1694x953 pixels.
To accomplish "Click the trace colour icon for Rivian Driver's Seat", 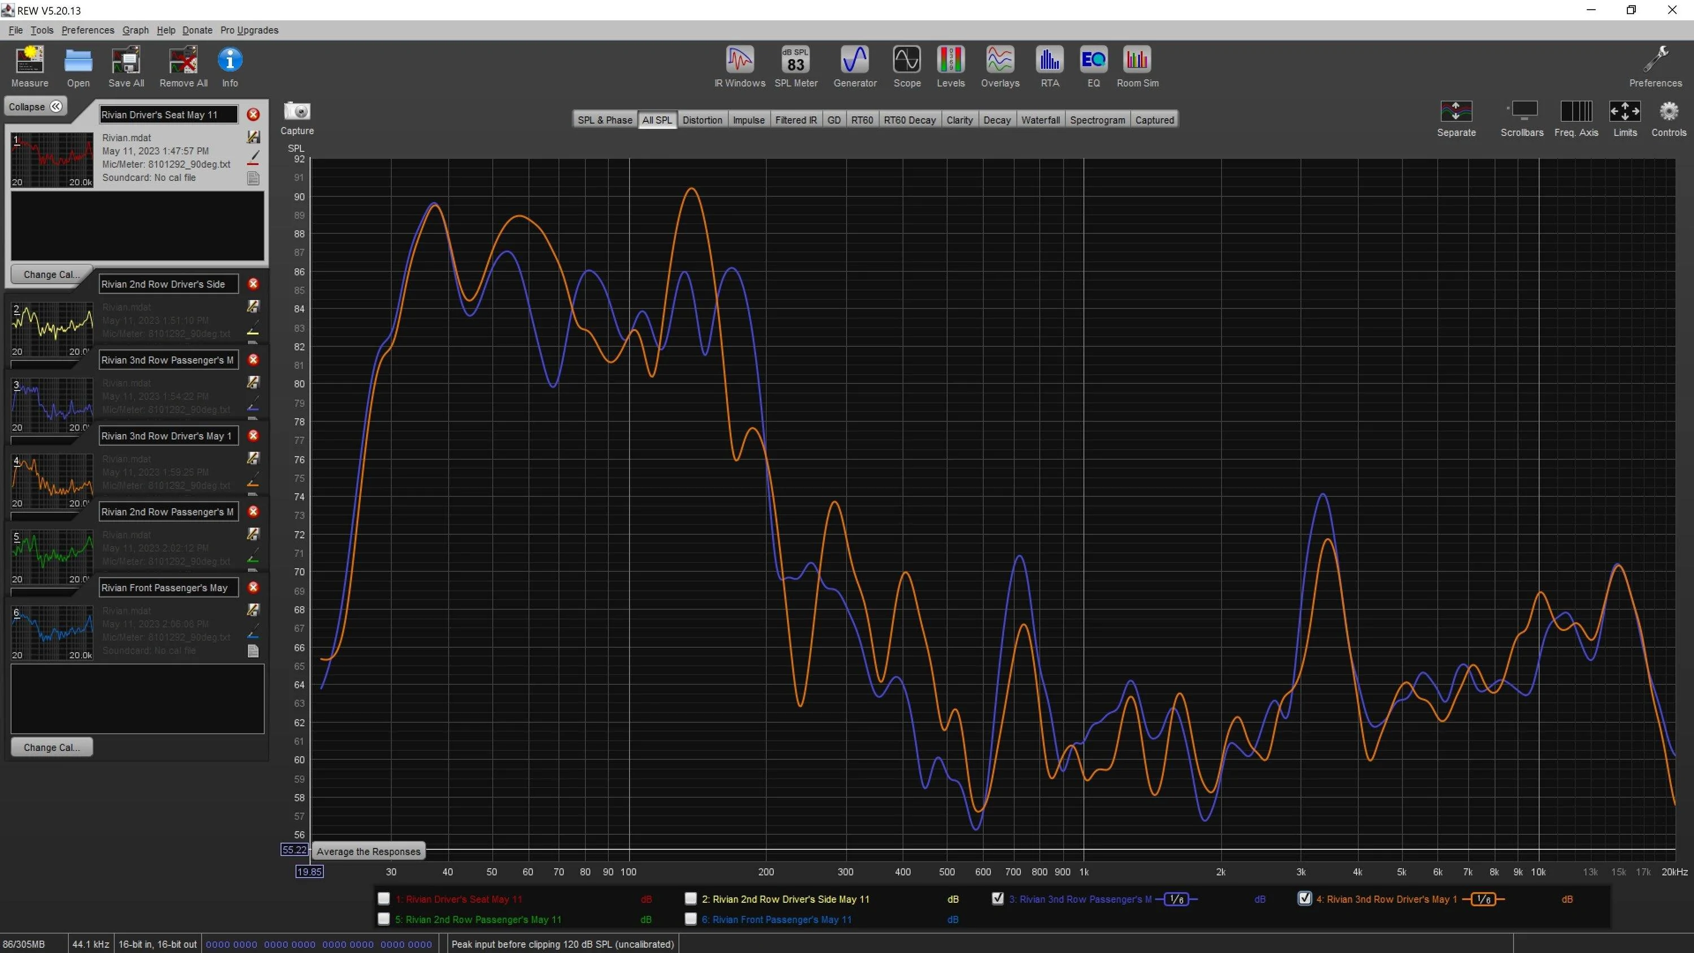I will (253, 158).
